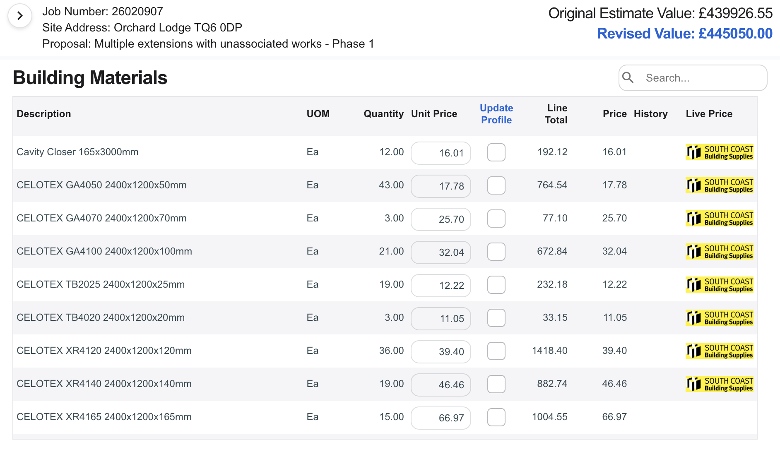
Task: Tick update profile checkbox for CELOTEX TB4020
Action: coord(496,318)
